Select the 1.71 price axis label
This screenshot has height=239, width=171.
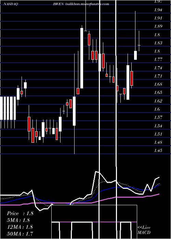pyautogui.click(x=158, y=76)
